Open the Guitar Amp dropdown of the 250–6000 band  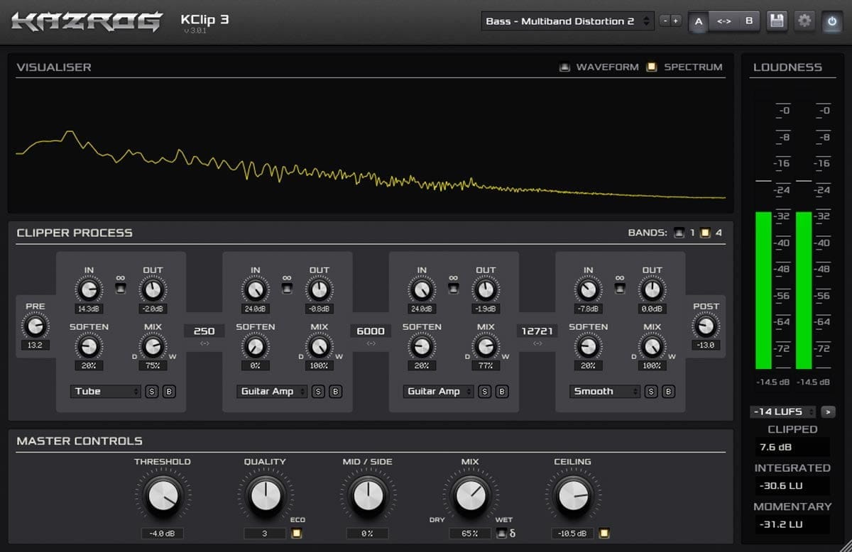coord(272,392)
